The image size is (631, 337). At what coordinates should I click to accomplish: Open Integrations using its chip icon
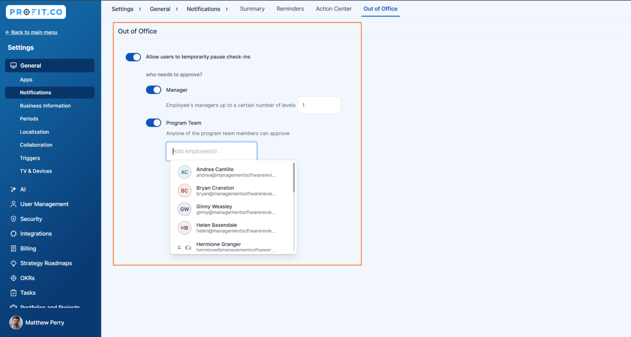coord(13,234)
